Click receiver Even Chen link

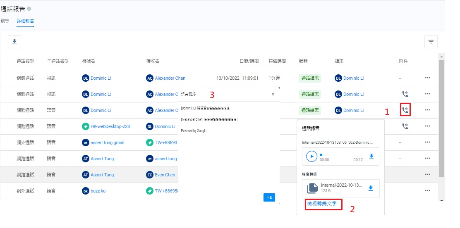point(165,175)
